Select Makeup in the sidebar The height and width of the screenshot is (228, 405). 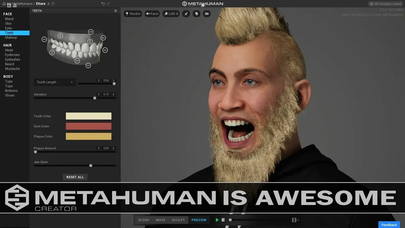click(x=11, y=37)
